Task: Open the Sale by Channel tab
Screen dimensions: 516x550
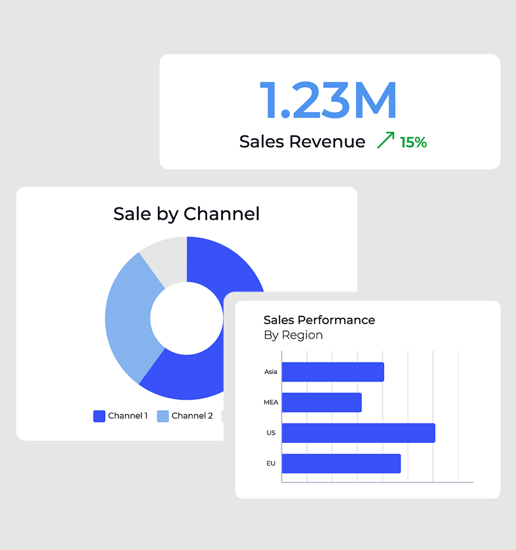Action: tap(186, 214)
